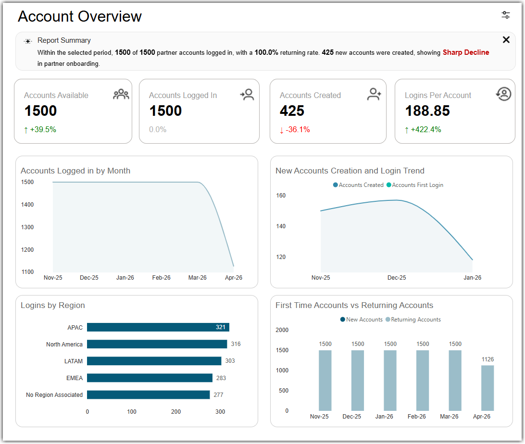Select the North America region bar
The image size is (525, 444).
coord(157,344)
